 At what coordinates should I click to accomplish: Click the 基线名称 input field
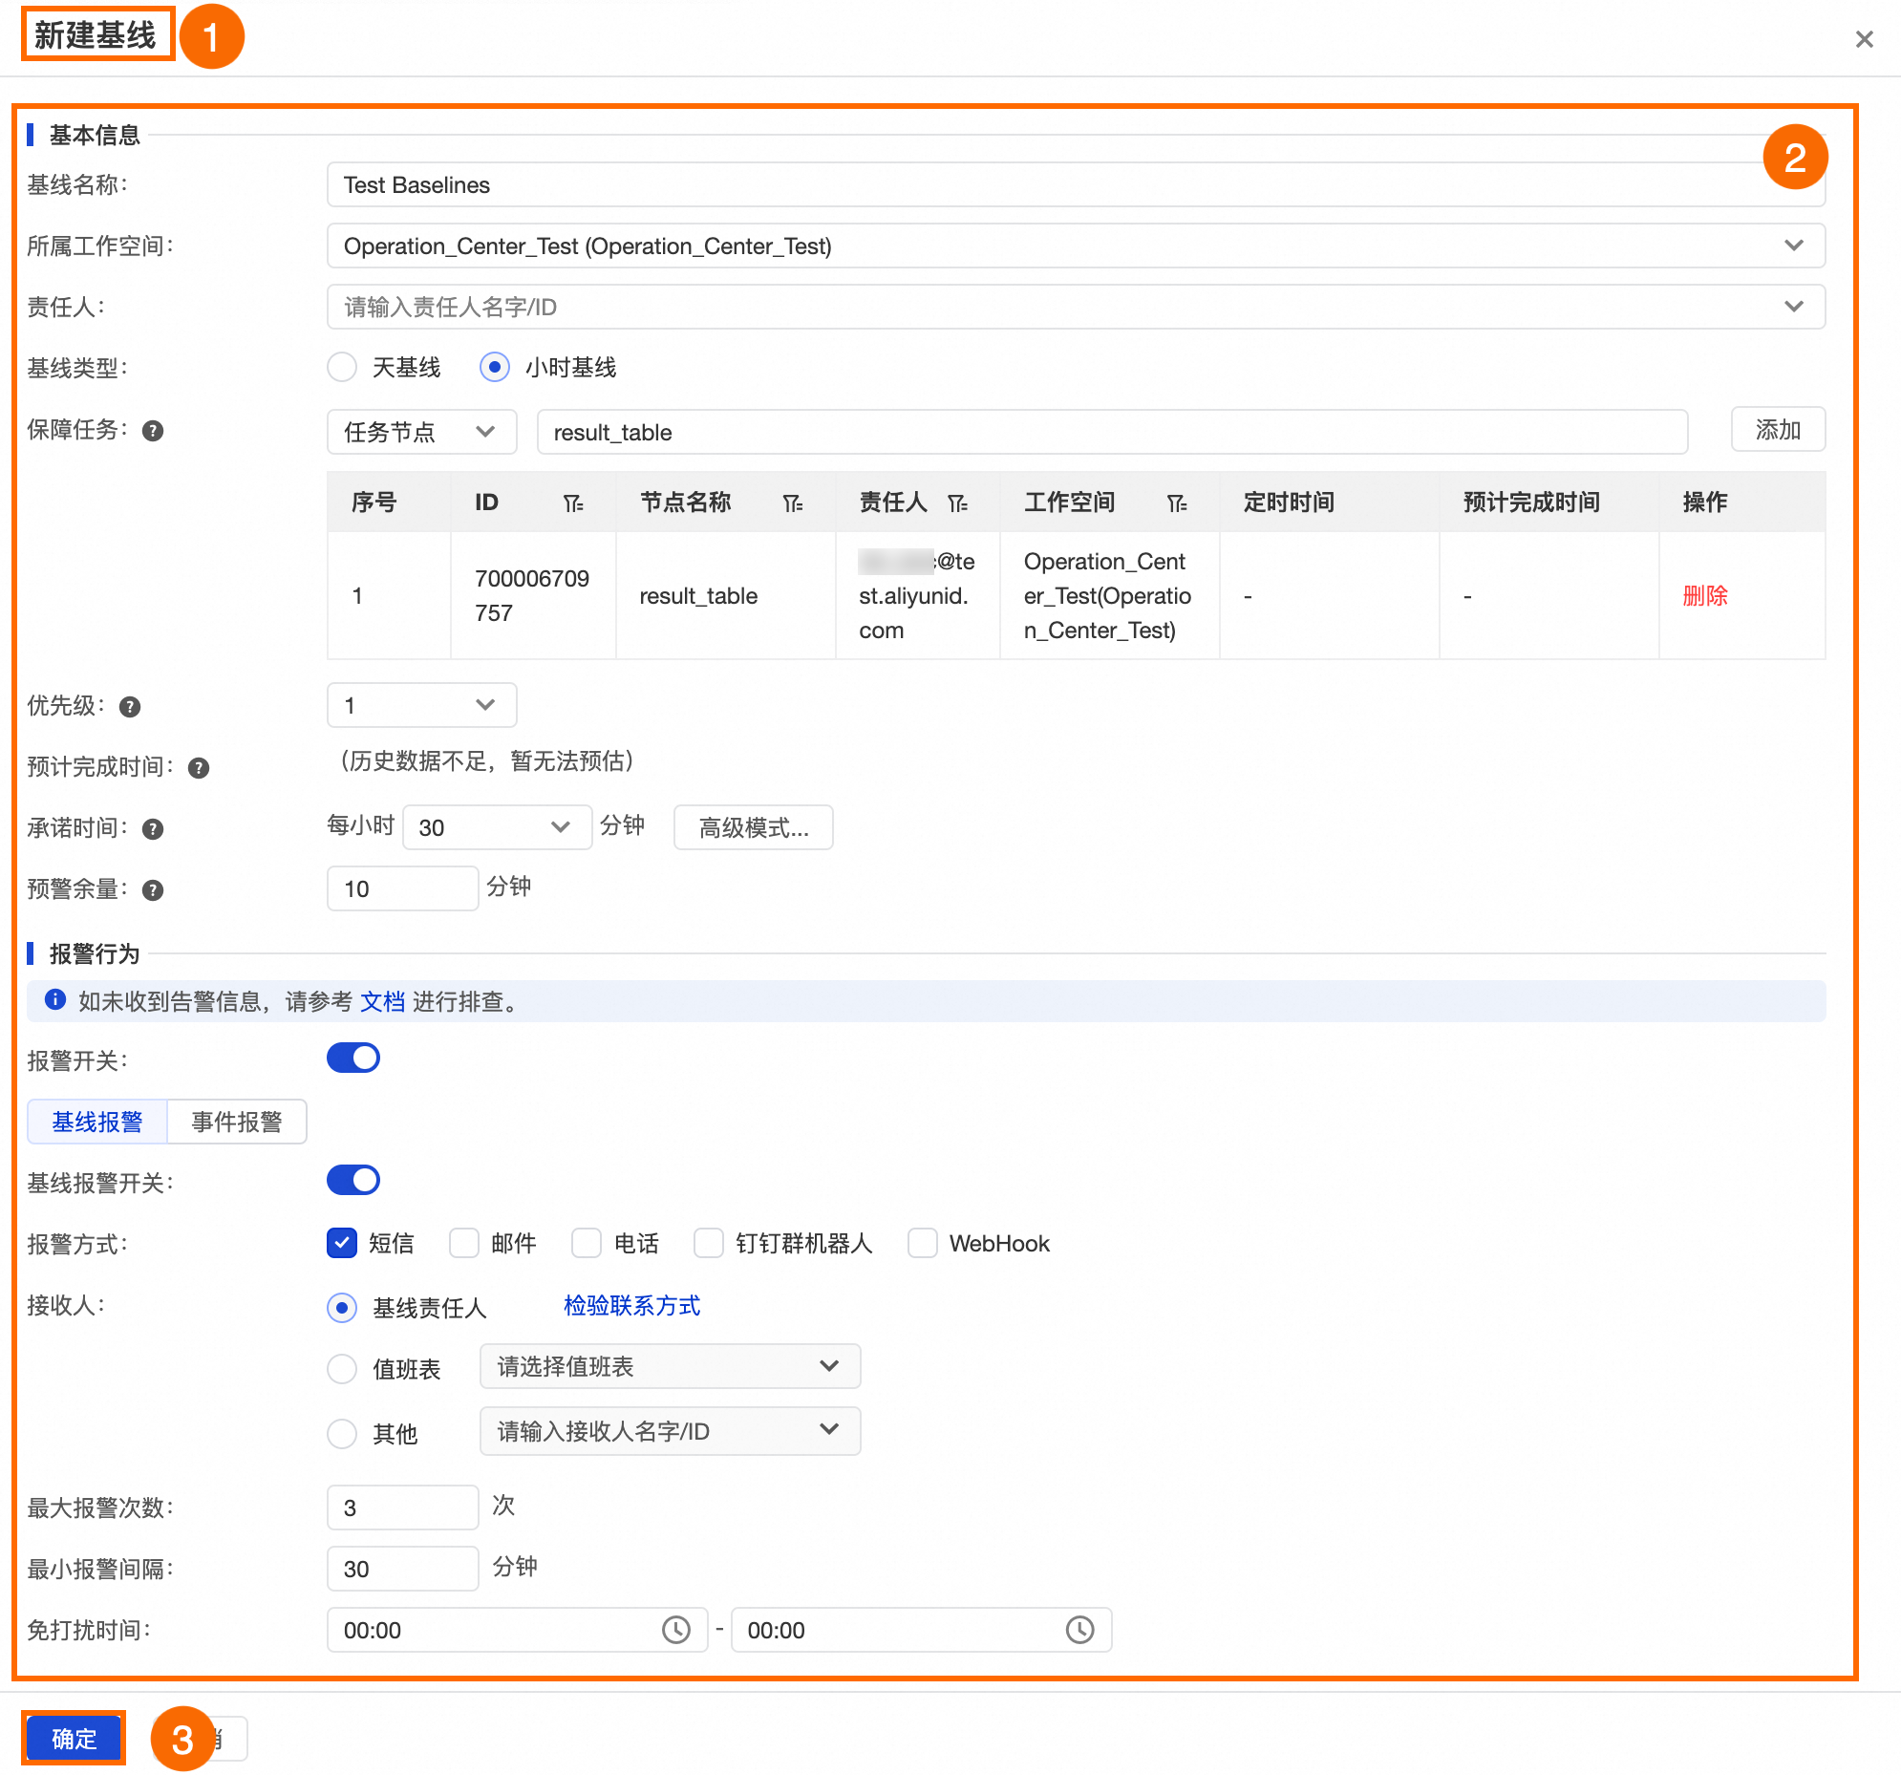1076,184
